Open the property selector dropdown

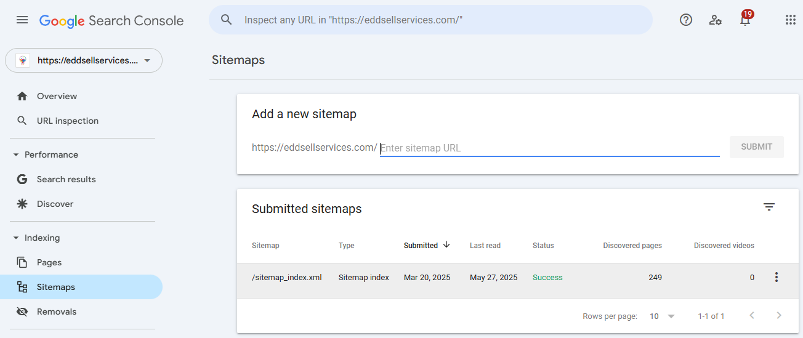[x=84, y=60]
